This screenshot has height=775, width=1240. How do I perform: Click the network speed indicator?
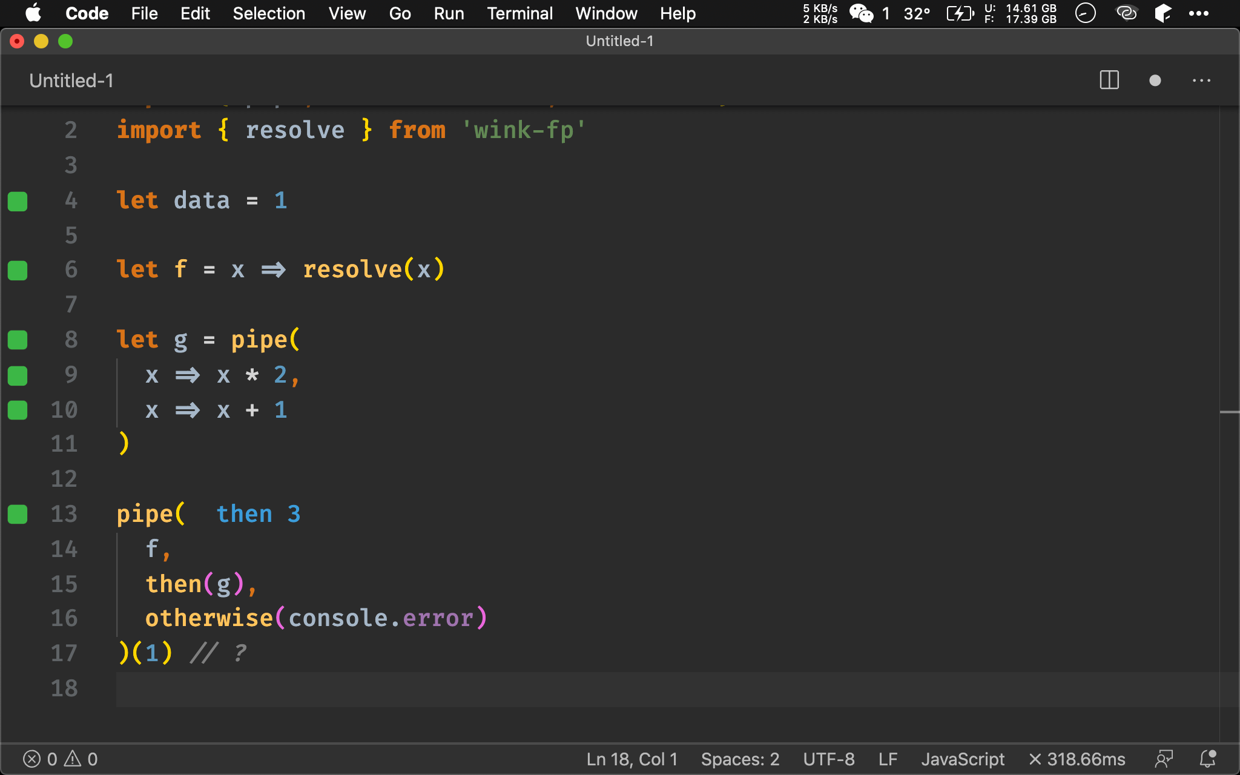[820, 13]
